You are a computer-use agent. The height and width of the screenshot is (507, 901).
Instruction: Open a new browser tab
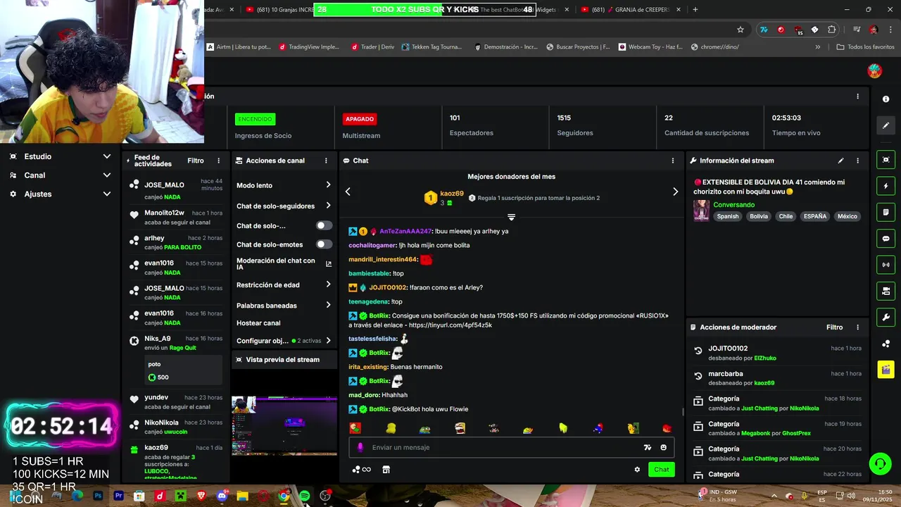pyautogui.click(x=695, y=10)
